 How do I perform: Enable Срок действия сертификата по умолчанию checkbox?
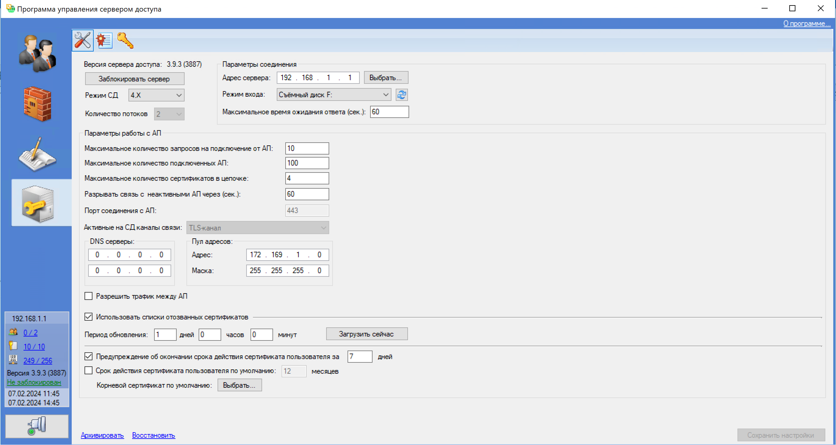point(88,370)
